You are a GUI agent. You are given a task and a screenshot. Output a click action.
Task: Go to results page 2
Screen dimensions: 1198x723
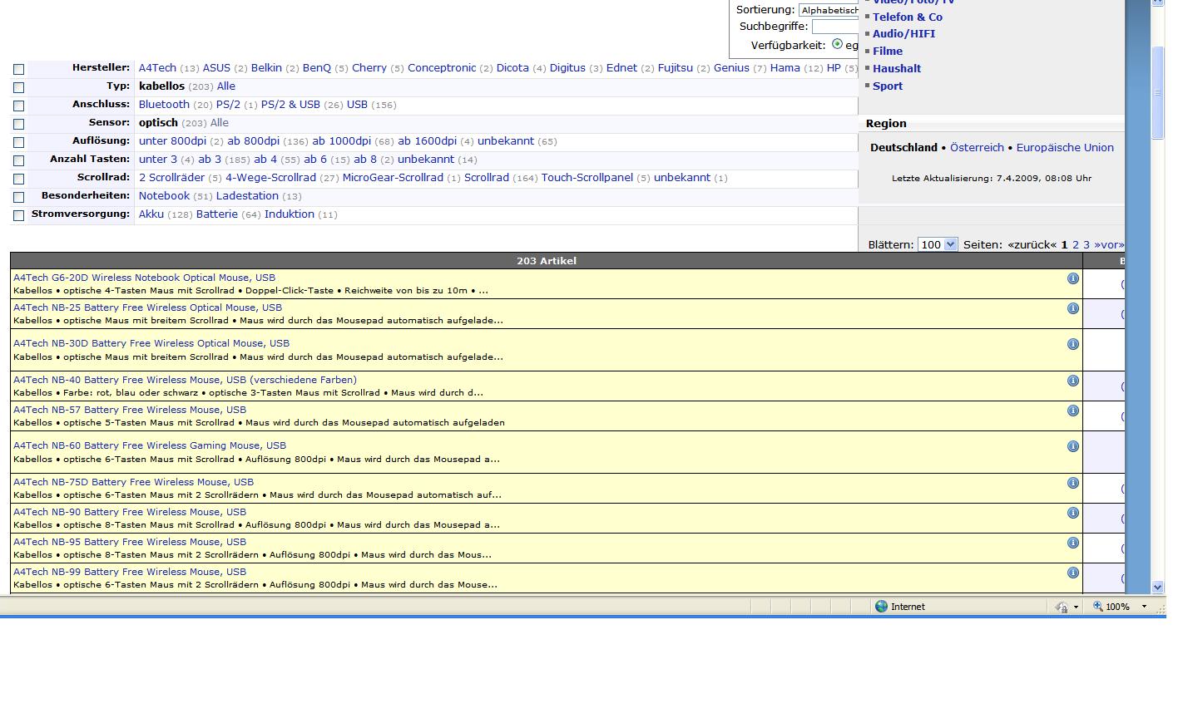[1076, 244]
